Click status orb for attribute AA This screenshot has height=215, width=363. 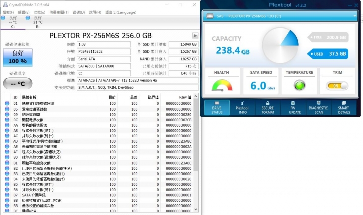pyautogui.click(x=7, y=125)
